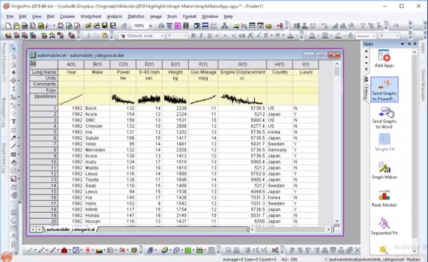Click the Save Project floppy icon

[x=105, y=26]
